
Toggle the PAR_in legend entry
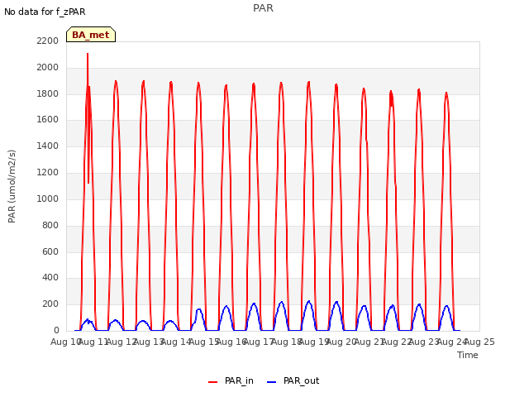(231, 380)
